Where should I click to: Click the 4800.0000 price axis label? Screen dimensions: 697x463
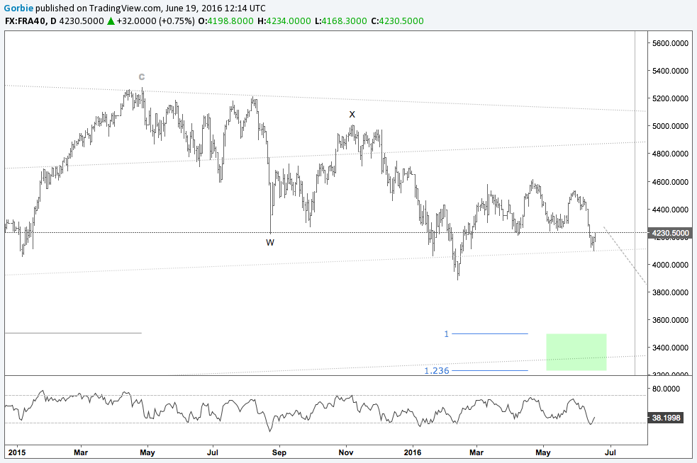[670, 154]
